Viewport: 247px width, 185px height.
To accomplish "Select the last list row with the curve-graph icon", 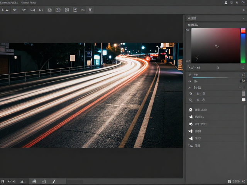I will 216,146.
